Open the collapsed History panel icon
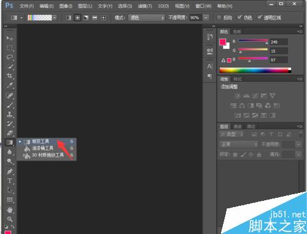307x234 pixels. 210,37
